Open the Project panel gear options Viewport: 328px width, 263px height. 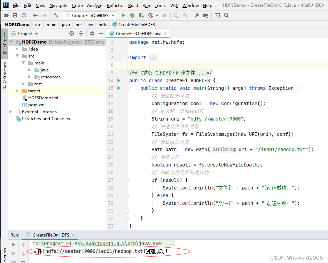click(92, 33)
